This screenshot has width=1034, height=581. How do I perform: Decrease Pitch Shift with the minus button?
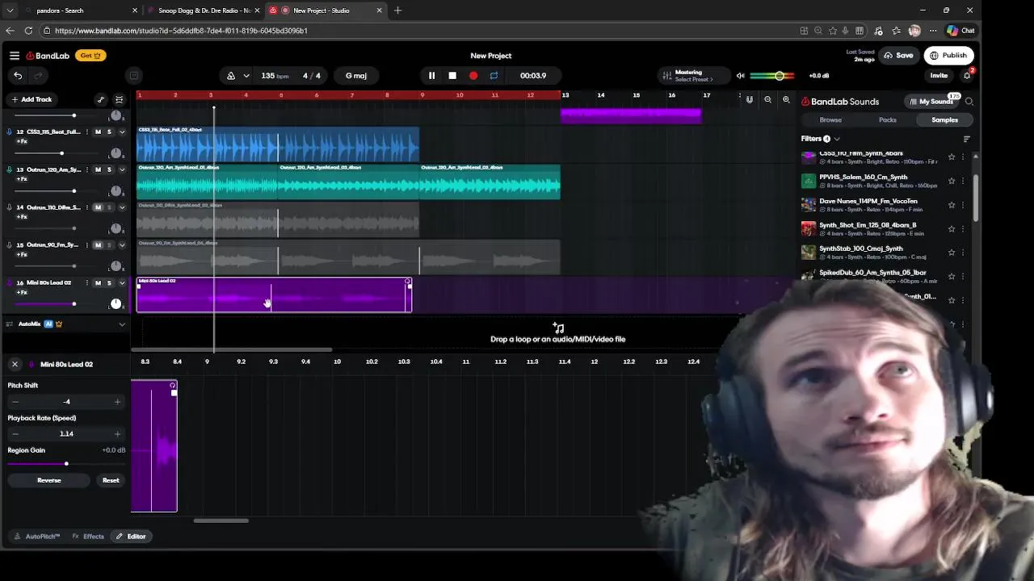15,402
